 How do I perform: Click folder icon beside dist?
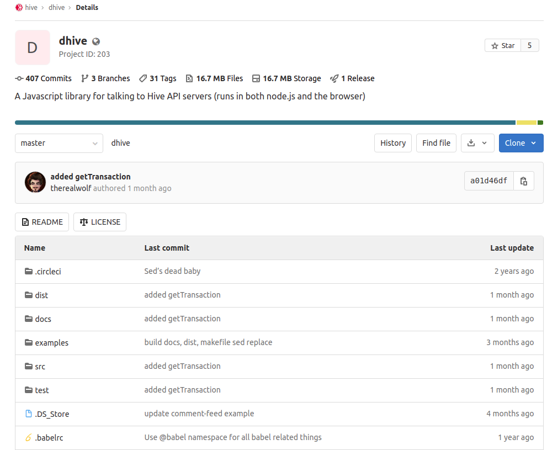(x=29, y=295)
